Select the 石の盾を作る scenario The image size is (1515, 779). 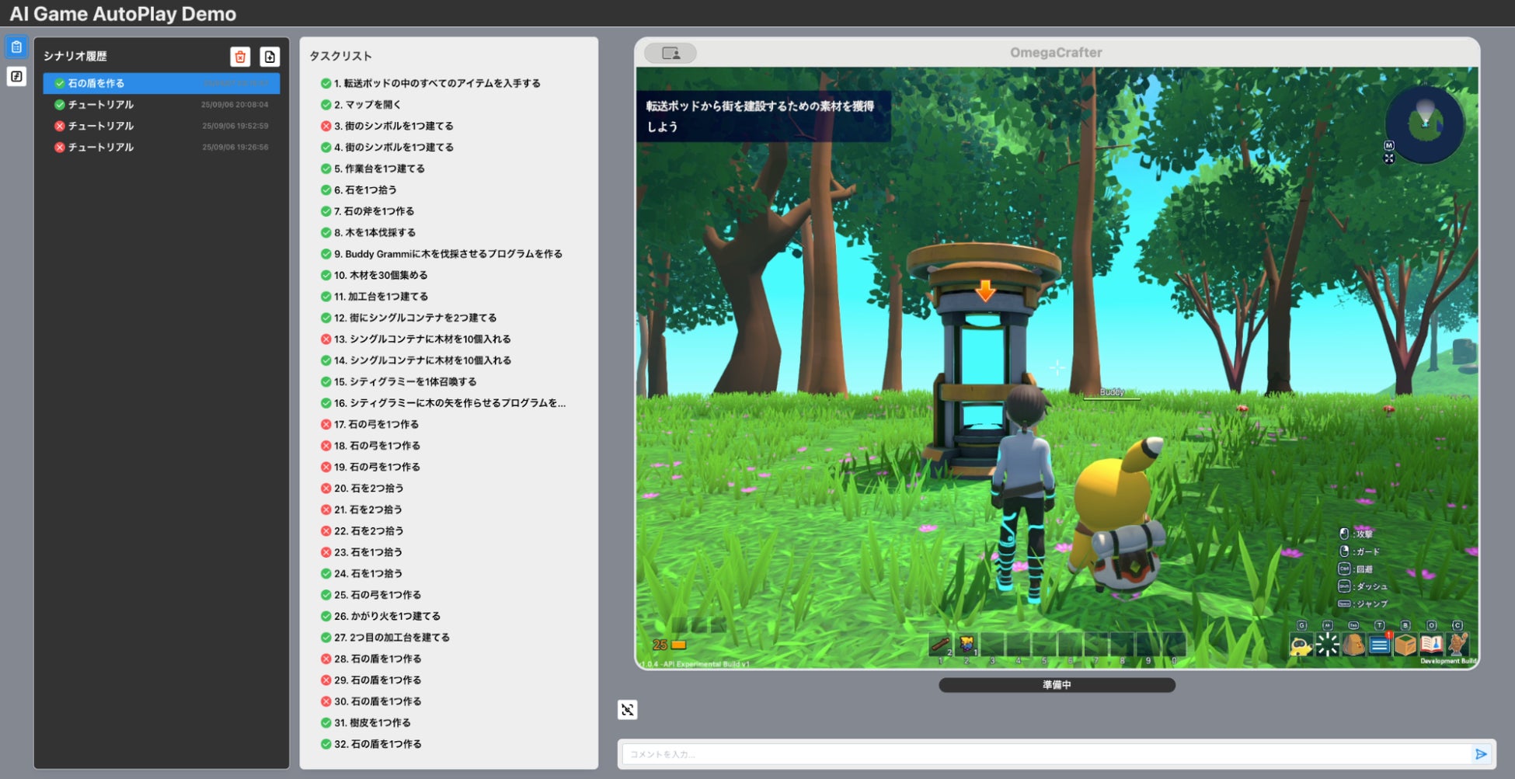(x=162, y=83)
